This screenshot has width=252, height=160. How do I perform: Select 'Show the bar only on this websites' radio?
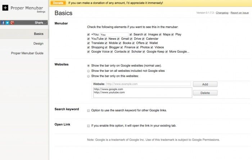[89, 76]
